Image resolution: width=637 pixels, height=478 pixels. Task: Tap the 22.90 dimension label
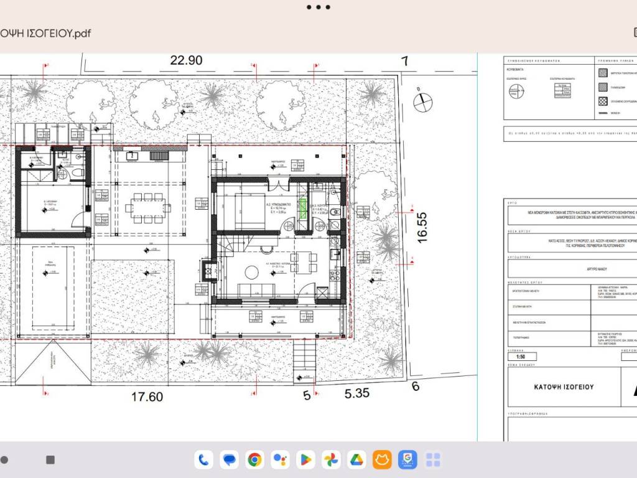click(x=186, y=60)
